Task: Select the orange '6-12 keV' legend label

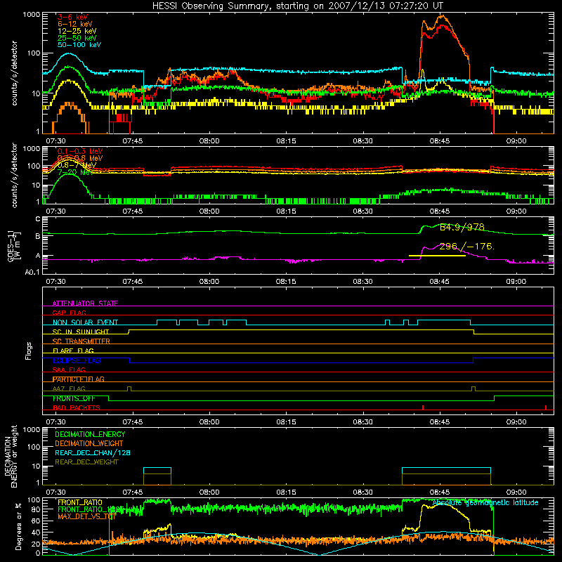Action: (x=75, y=24)
